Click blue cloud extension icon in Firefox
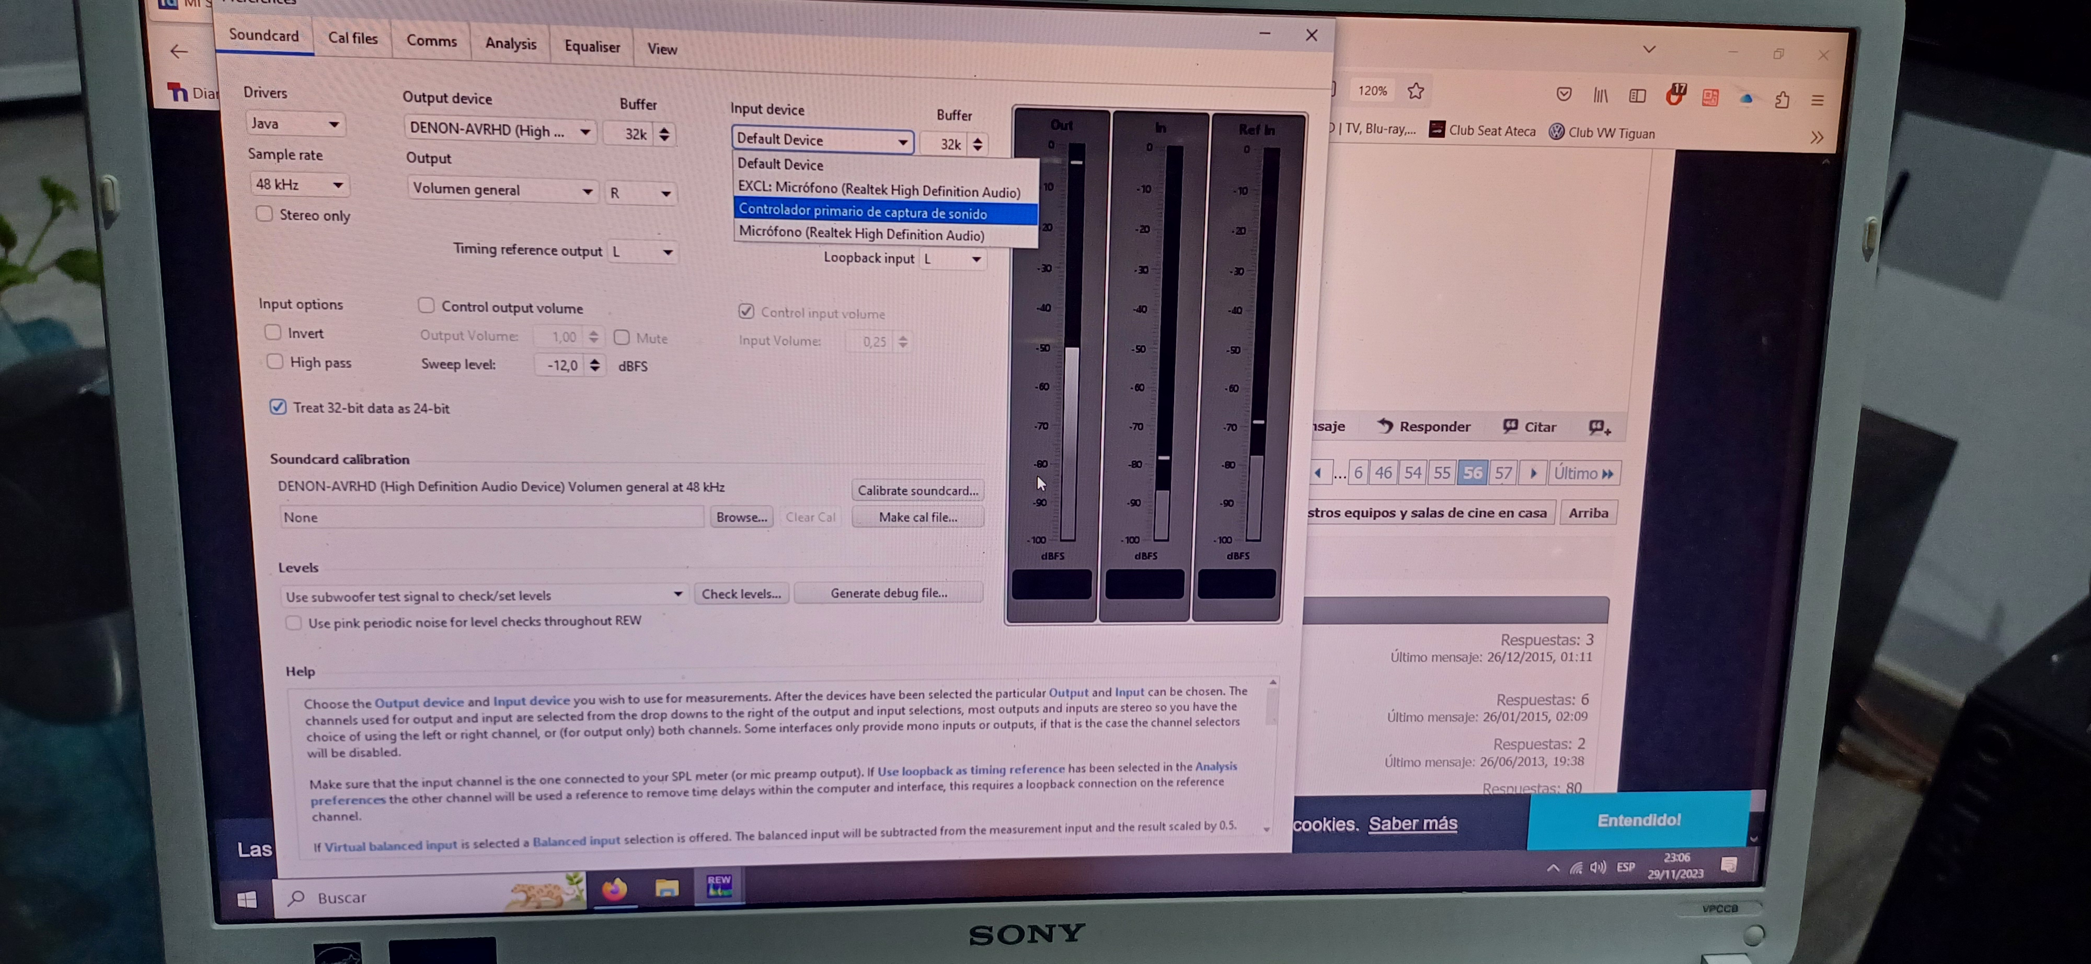The height and width of the screenshot is (964, 2091). point(1746,99)
